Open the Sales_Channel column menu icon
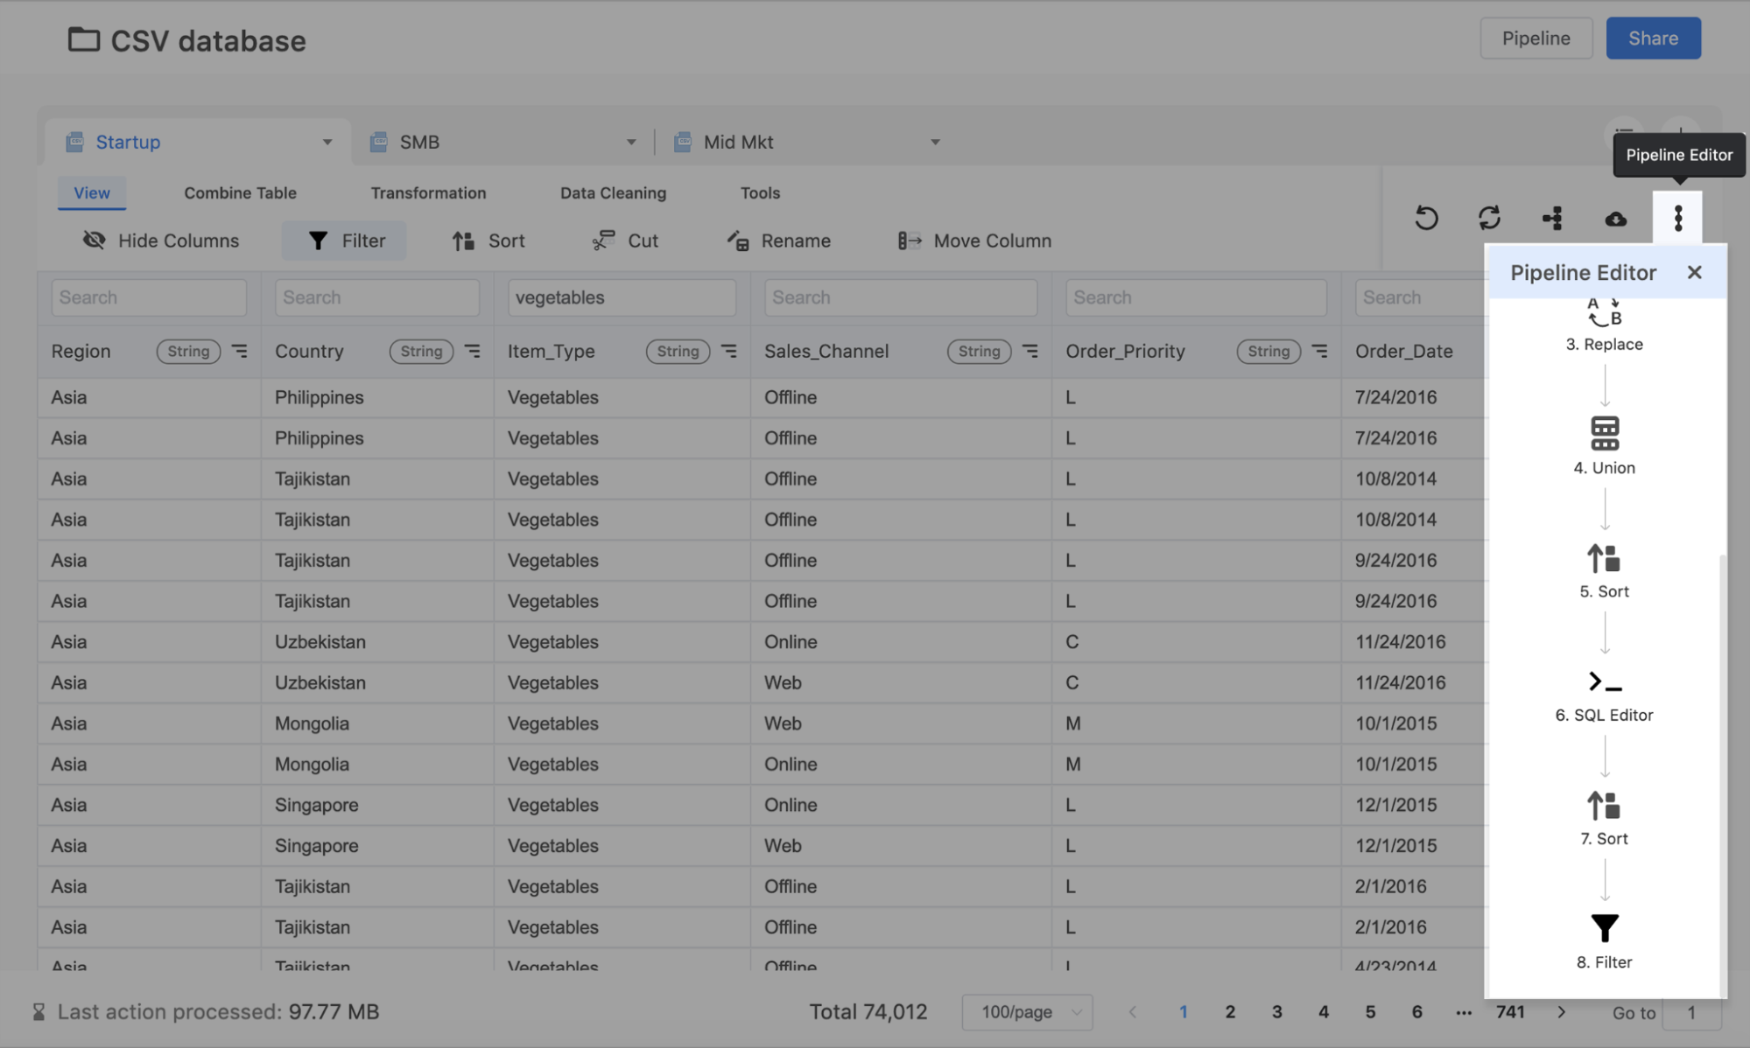 pyautogui.click(x=1030, y=351)
